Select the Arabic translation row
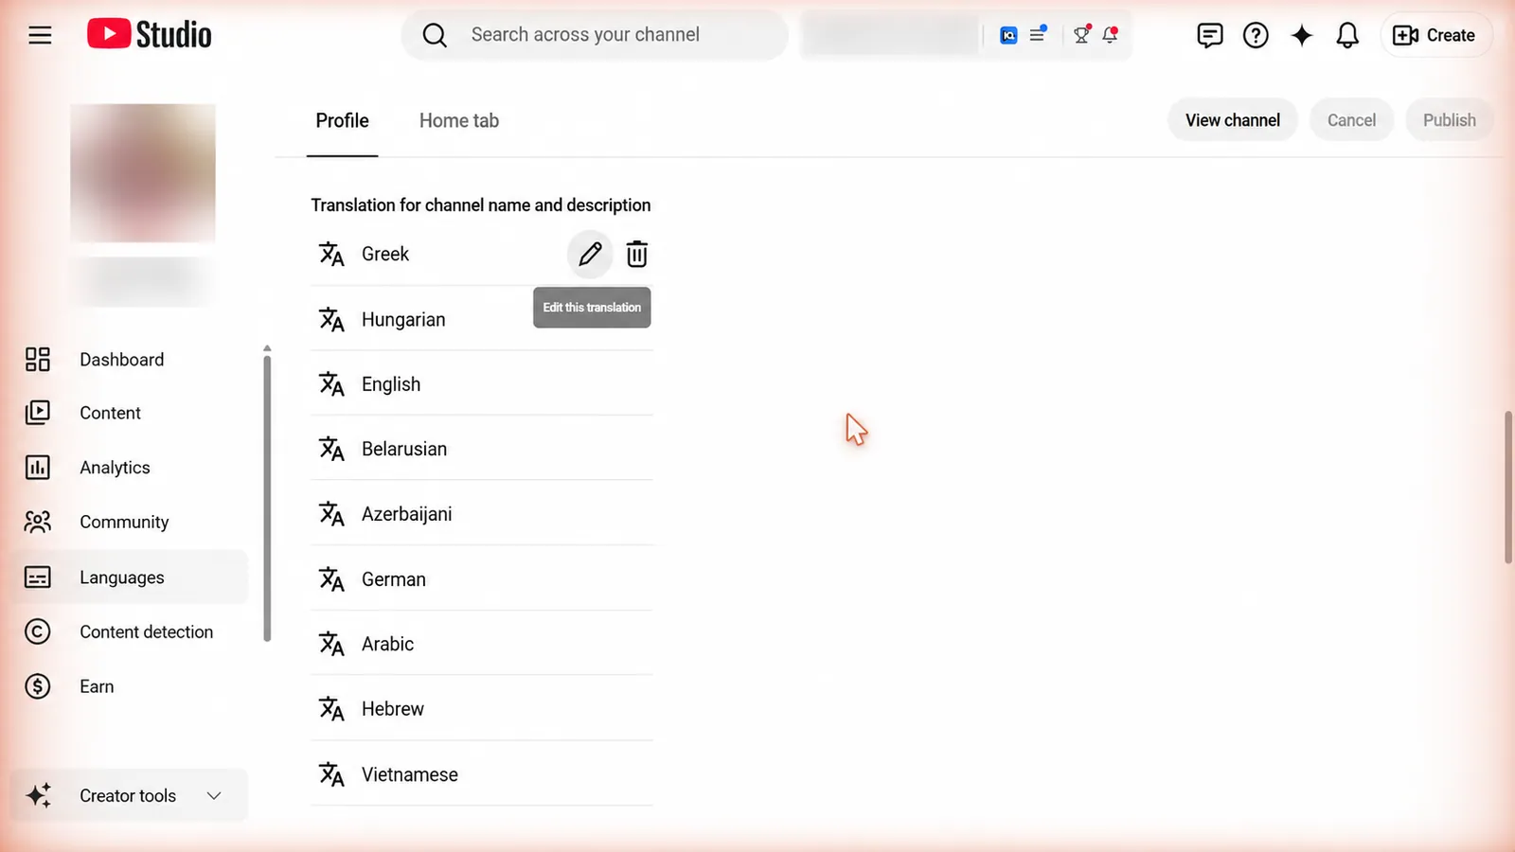The height and width of the screenshot is (852, 1515). [482, 644]
